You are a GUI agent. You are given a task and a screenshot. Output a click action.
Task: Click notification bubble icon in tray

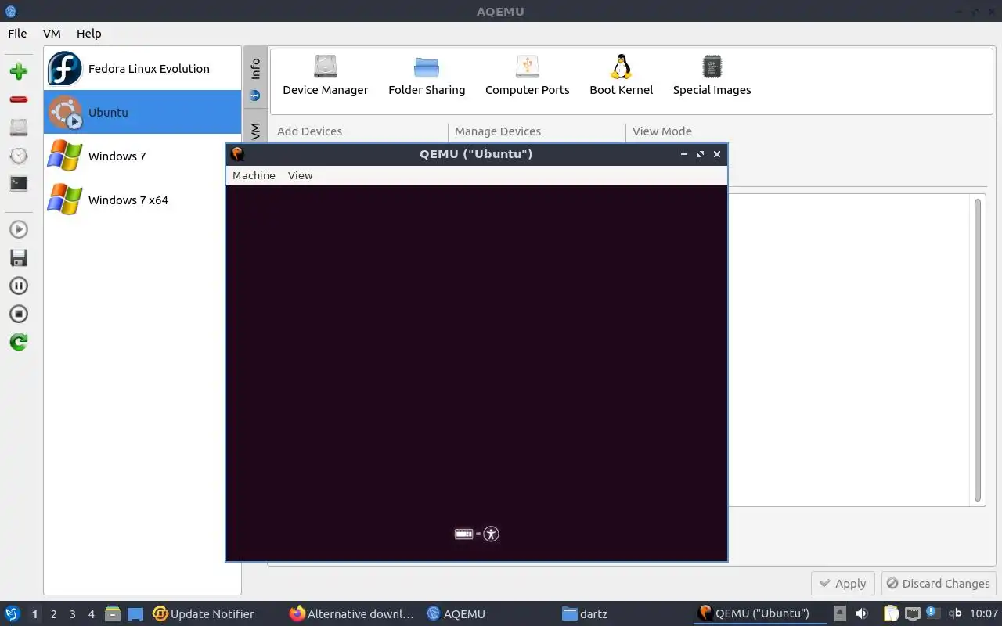point(933,613)
